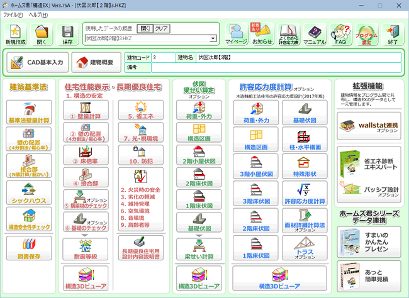Open ⑤ 横架材のチェック
409x298 pixels.
tap(86, 200)
